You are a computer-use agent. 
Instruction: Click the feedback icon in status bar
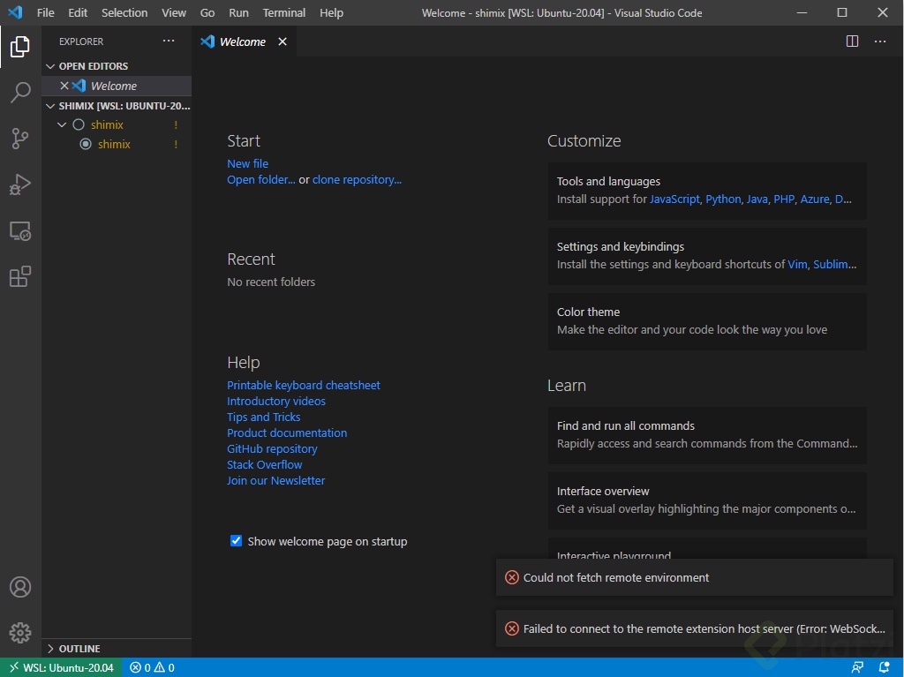pos(857,668)
